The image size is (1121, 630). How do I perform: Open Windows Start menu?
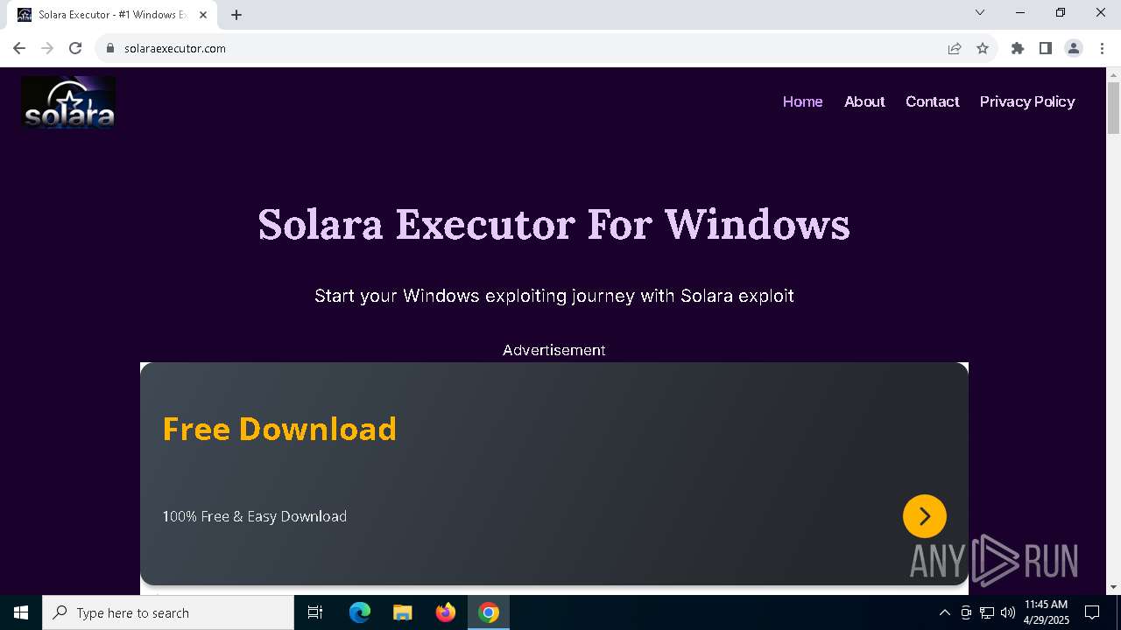click(21, 612)
